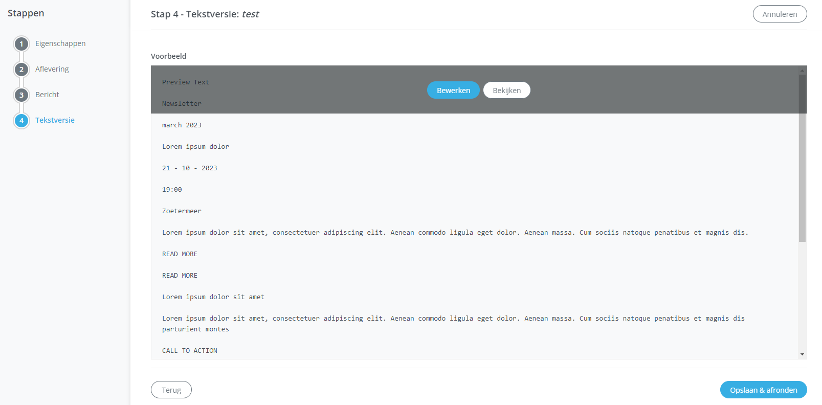Click the preview scrollbar thumb
The width and height of the screenshot is (822, 405).
coord(802,159)
